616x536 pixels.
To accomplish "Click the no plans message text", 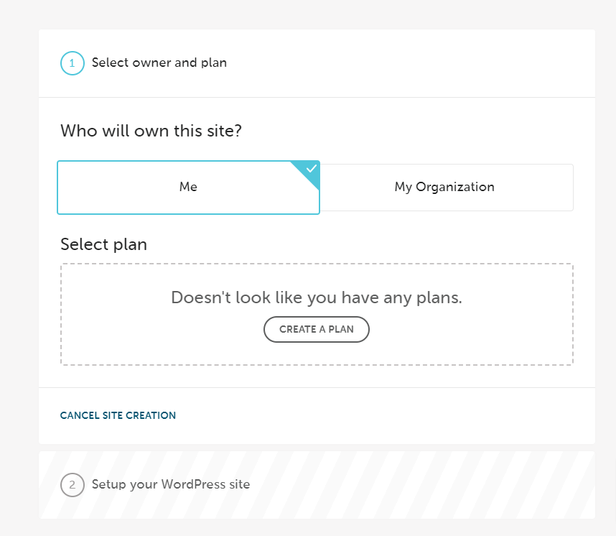I will [316, 297].
